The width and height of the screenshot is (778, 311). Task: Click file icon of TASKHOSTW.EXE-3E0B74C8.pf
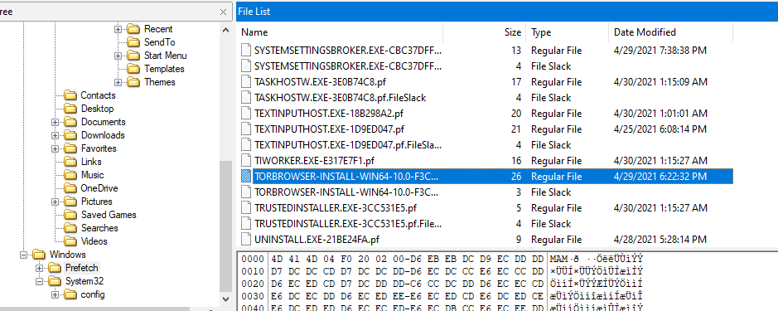click(x=245, y=82)
